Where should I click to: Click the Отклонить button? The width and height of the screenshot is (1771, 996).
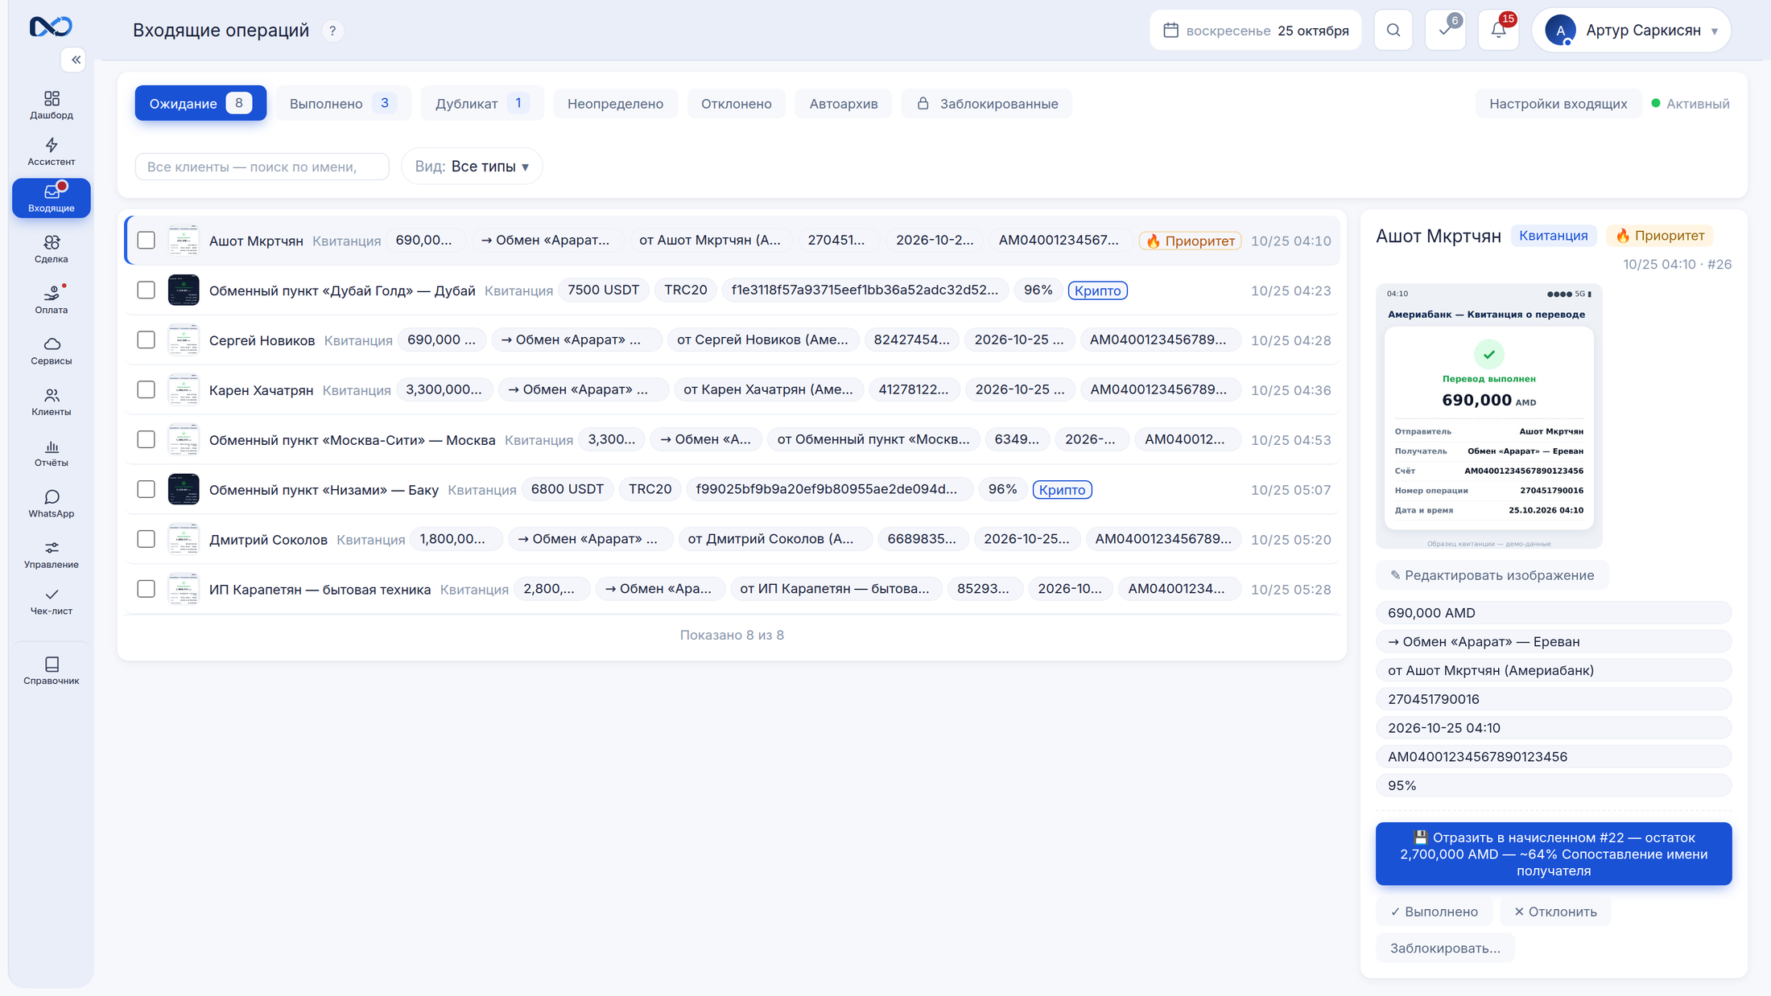(x=1554, y=912)
